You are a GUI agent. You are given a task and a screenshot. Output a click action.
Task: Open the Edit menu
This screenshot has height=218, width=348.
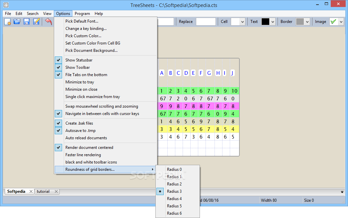pos(19,14)
